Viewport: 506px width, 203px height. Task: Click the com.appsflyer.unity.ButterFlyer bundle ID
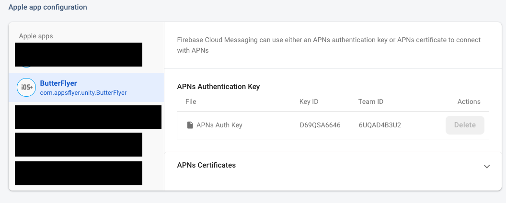(x=83, y=93)
